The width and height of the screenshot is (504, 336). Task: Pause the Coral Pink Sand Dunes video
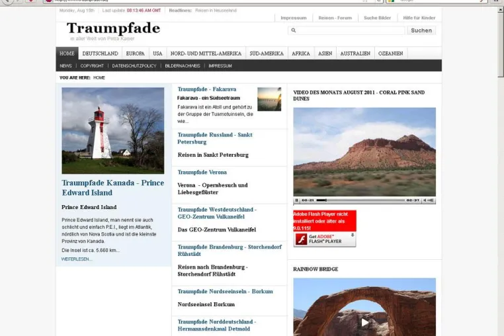296,200
